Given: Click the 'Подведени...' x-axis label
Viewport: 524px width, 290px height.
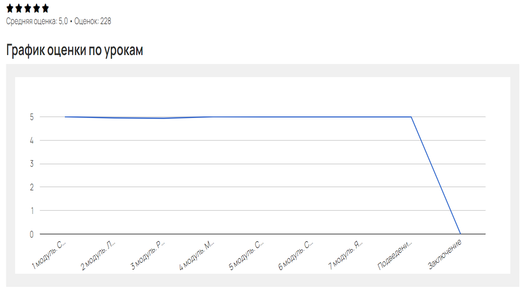Looking at the screenshot, I should (396, 255).
